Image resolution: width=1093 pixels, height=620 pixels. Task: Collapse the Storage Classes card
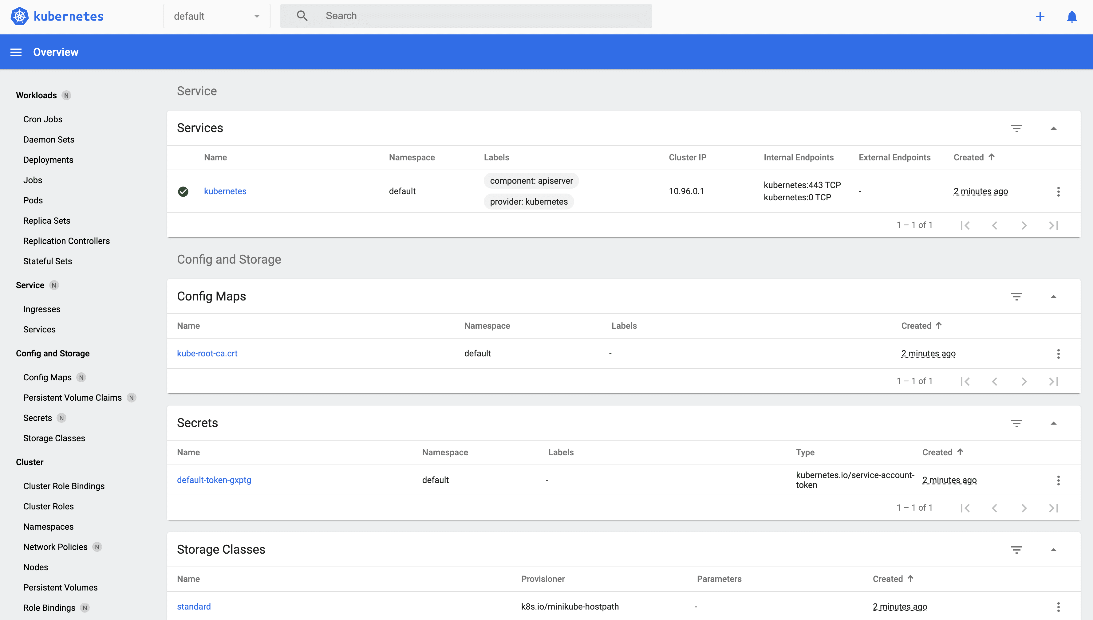(1053, 550)
